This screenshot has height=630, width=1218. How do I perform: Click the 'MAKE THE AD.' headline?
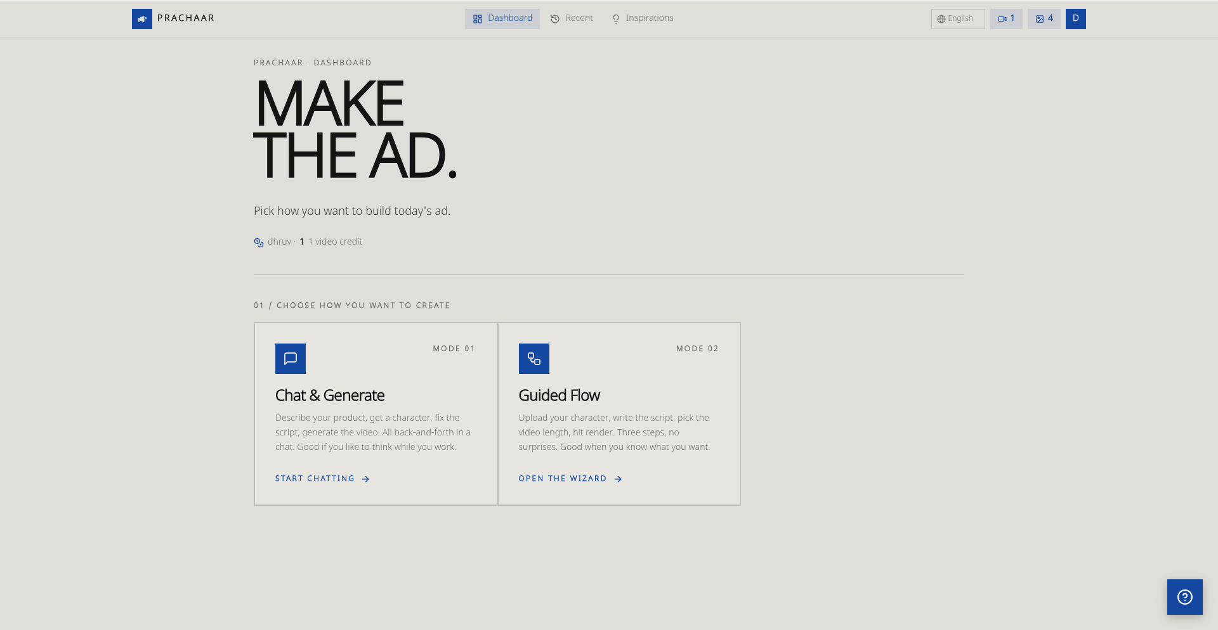(355, 129)
